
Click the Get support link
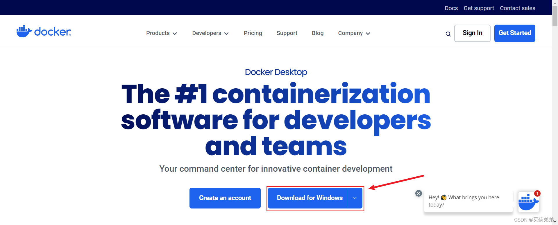(x=479, y=8)
